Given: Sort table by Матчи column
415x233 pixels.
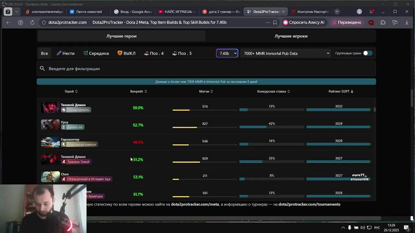Looking at the screenshot, I should click(x=206, y=91).
